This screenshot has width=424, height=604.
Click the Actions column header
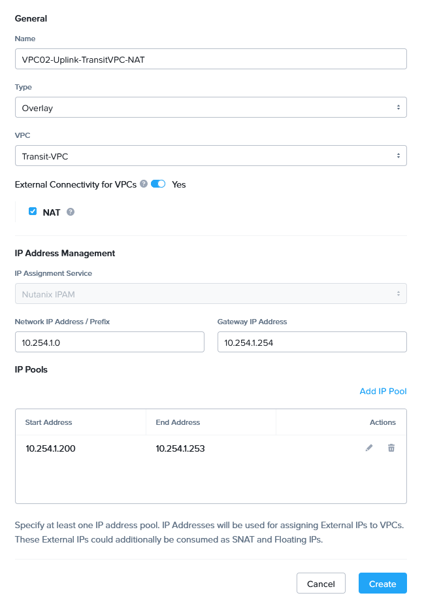click(382, 422)
